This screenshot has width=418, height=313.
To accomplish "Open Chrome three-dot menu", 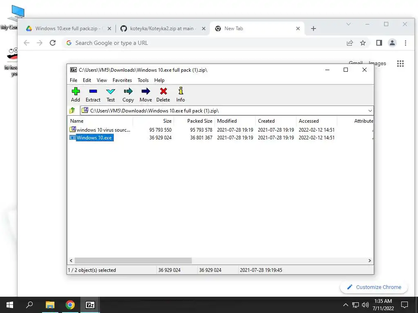I will coord(405,43).
